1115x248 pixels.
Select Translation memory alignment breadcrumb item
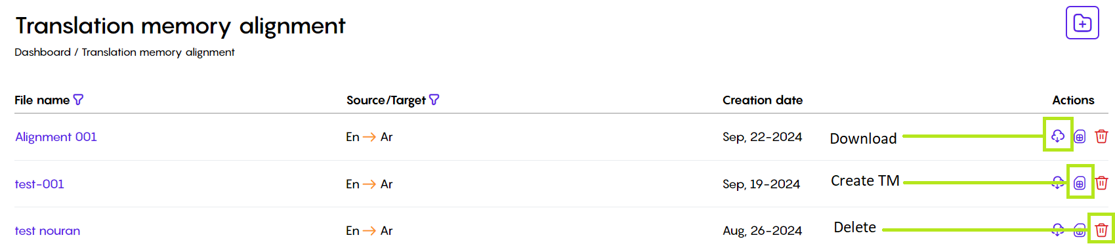coord(158,52)
